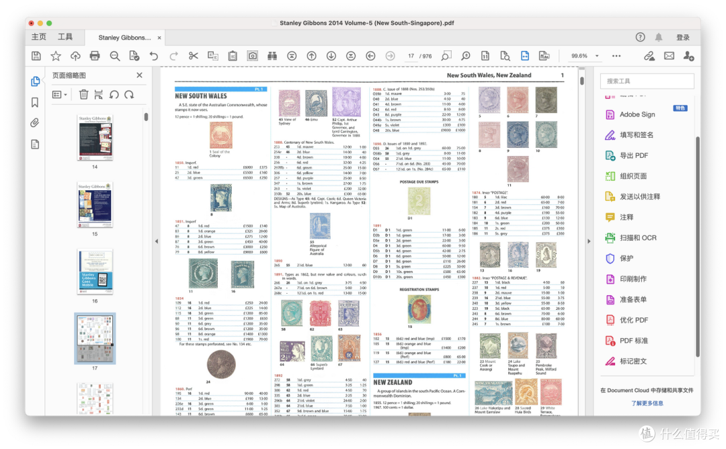Take a snapshot with camera icon
Viewport: 726px width, 449px height.
click(x=252, y=56)
